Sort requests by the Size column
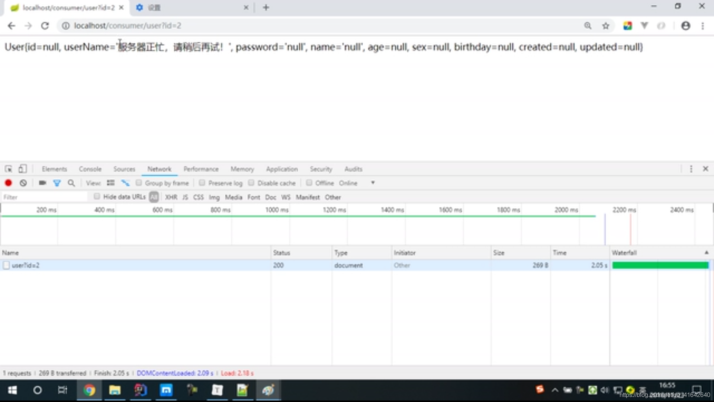714x402 pixels. coord(521,253)
